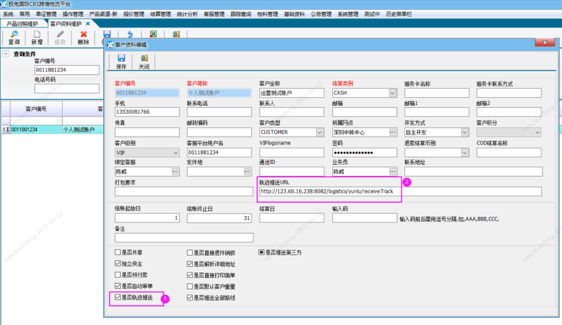Toggle the 是否推送全部路线 checkbox
This screenshot has height=325, width=562.
[x=190, y=297]
